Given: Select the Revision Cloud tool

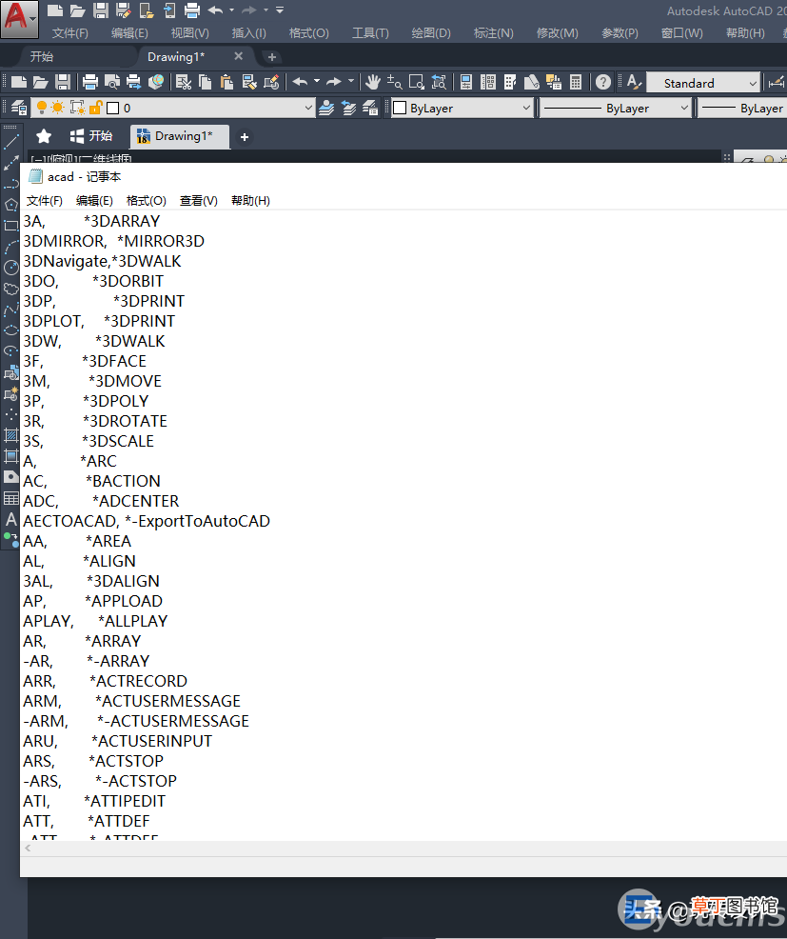Looking at the screenshot, I should click(10, 289).
